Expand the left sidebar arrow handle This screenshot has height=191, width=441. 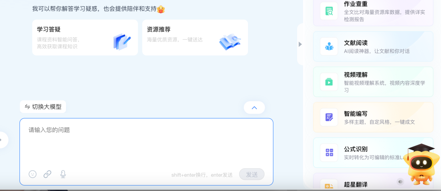pyautogui.click(x=2, y=140)
